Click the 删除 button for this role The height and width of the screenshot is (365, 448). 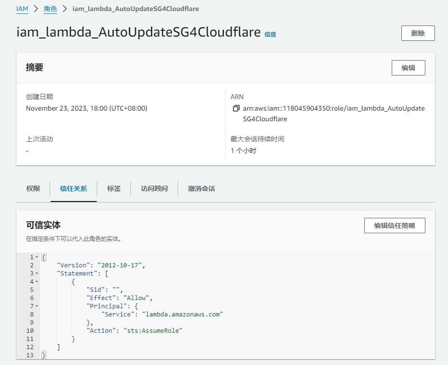coord(418,33)
